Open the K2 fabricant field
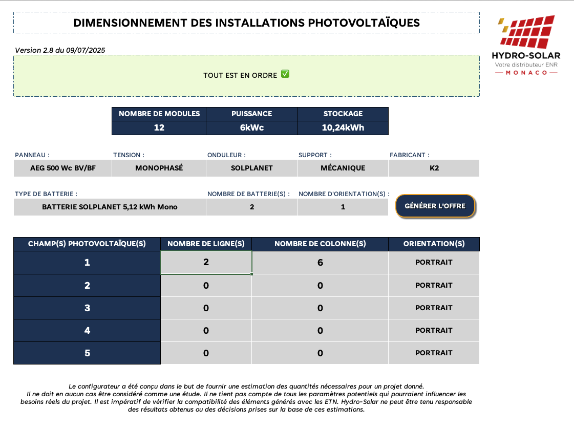574x429 pixels. pyautogui.click(x=434, y=168)
